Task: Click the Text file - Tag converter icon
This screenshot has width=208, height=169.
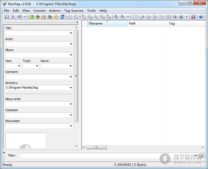Action: click(102, 17)
